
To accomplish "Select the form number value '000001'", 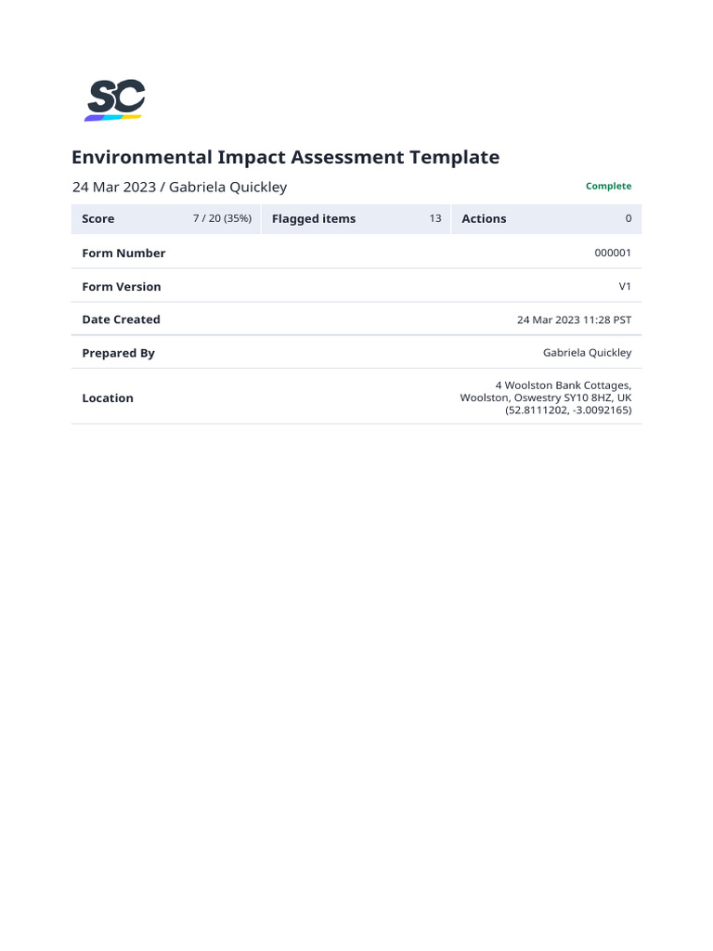I will coord(613,253).
